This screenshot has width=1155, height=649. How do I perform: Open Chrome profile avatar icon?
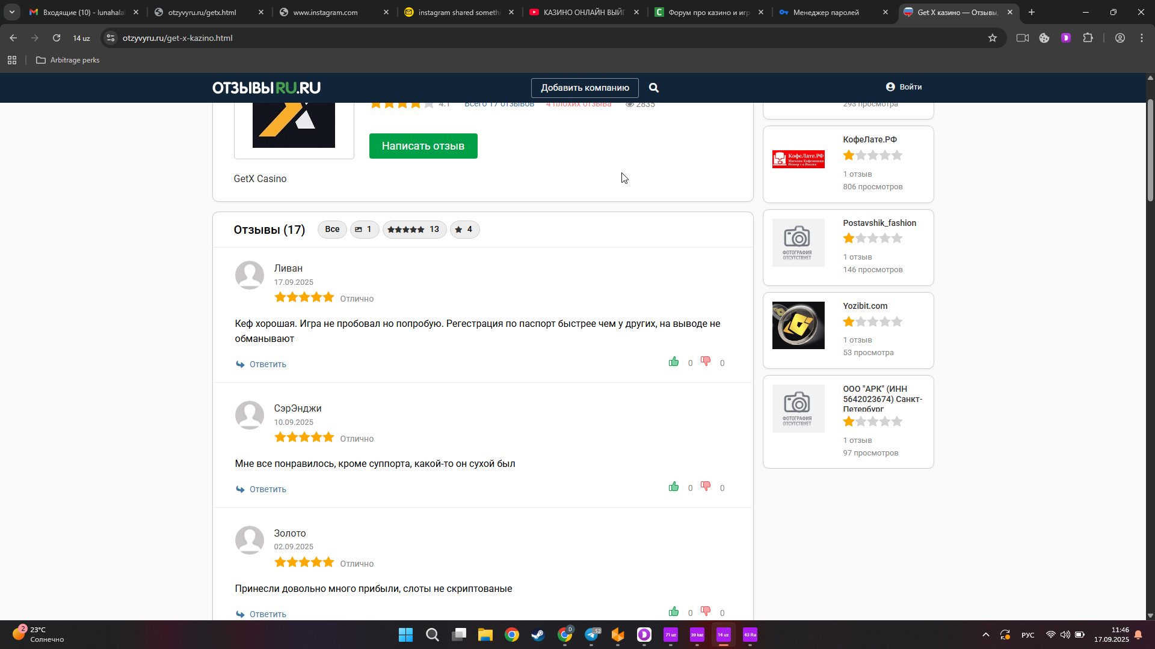[1120, 38]
